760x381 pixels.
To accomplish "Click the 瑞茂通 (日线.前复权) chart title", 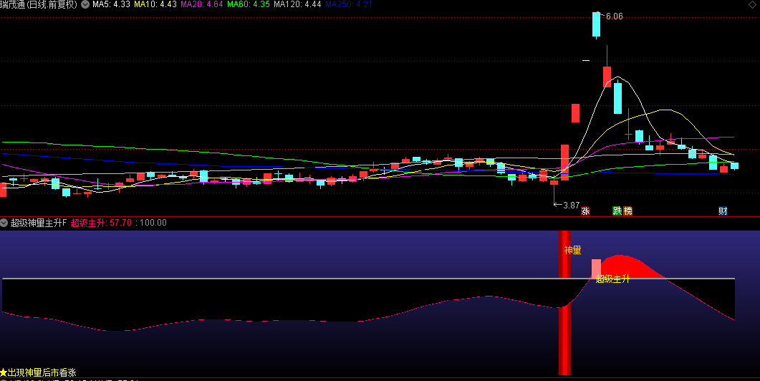I will (x=39, y=4).
